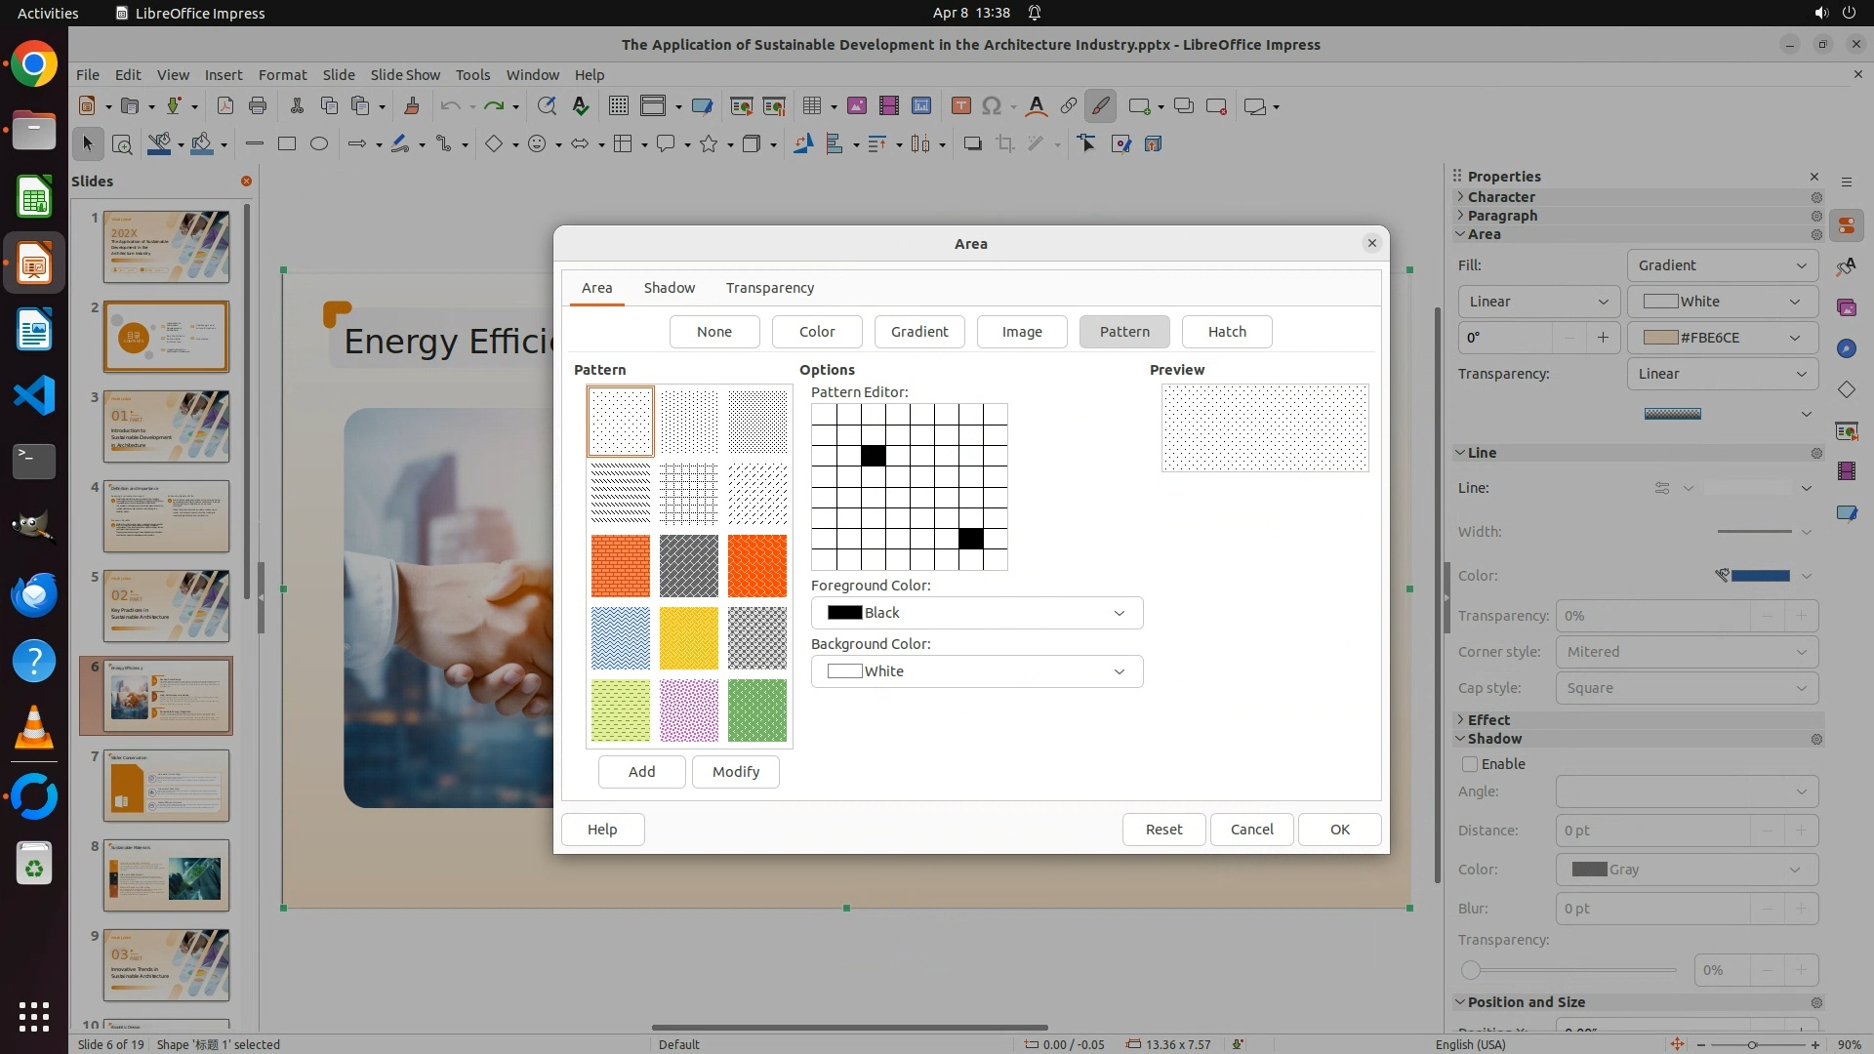Viewport: 1874px width, 1054px height.
Task: Click the Crop Image icon
Action: coord(1004,144)
